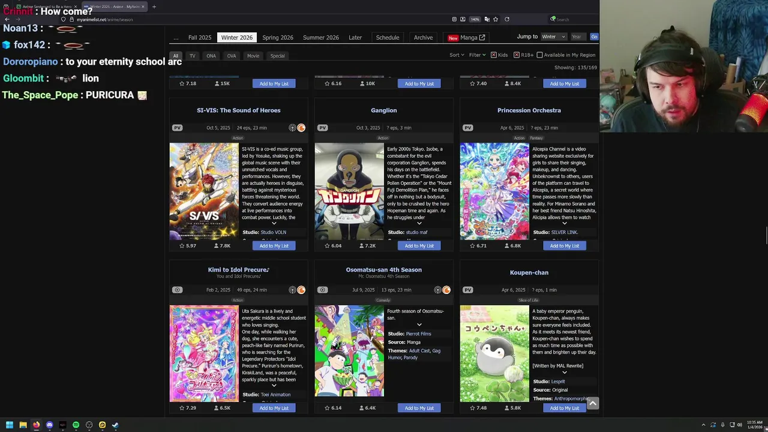Click Crunchyroll icon on Kimi to Idol Precure card
The height and width of the screenshot is (432, 768).
[301, 290]
